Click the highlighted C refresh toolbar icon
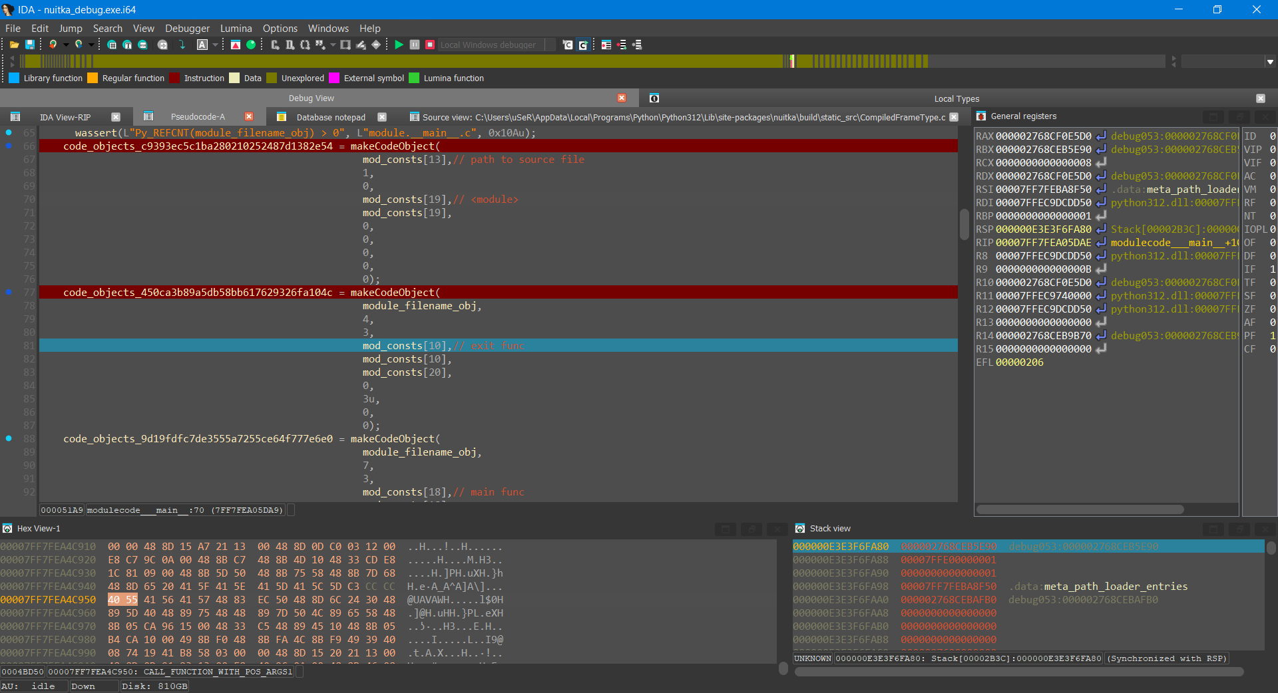 tap(583, 45)
